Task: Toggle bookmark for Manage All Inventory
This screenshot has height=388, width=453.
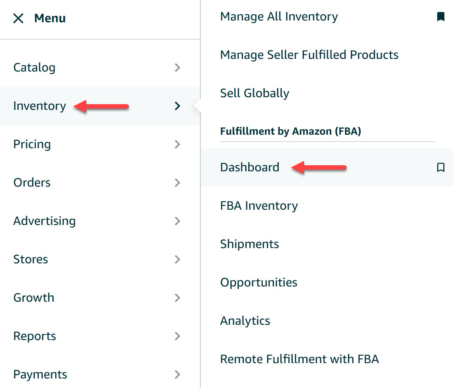Action: click(x=440, y=17)
